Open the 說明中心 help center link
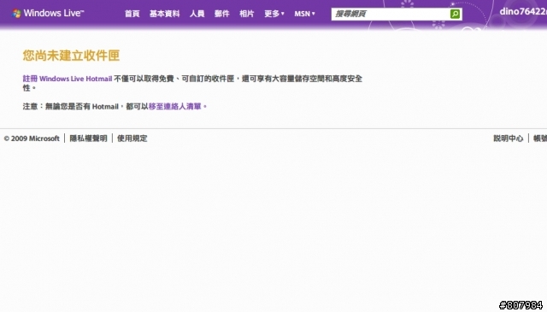Image resolution: width=547 pixels, height=312 pixels. (x=509, y=138)
